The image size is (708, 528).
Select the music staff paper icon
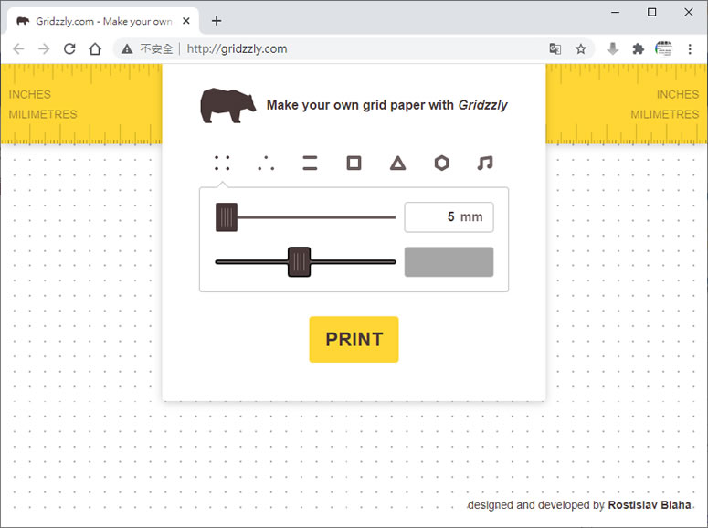tap(485, 164)
